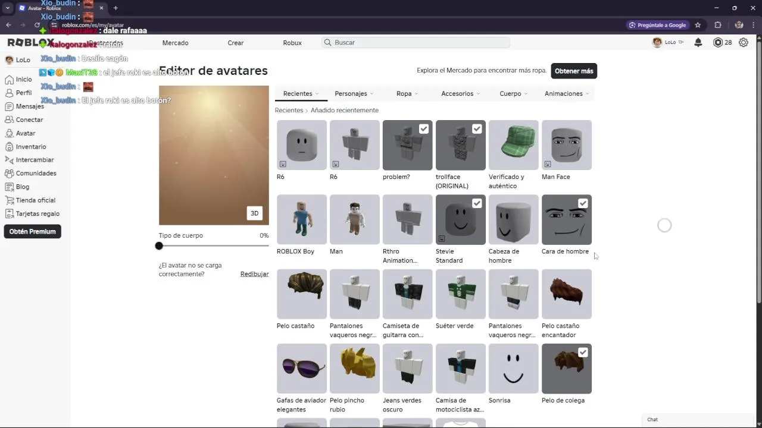The image size is (762, 428).
Task: Click the search magnifier icon
Action: (327, 43)
